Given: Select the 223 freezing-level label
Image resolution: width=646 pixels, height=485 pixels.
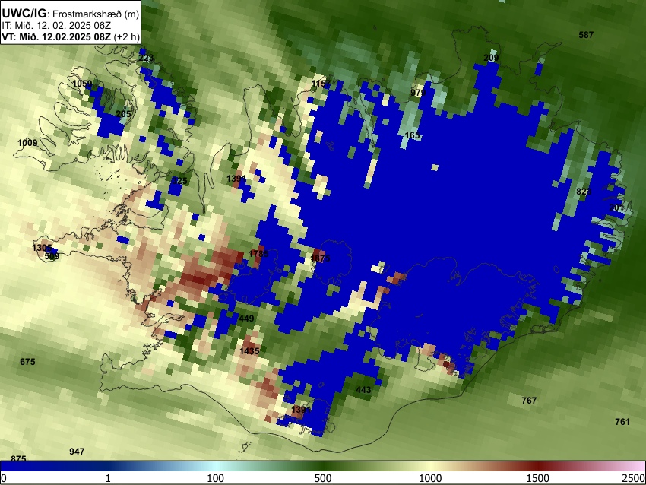Looking at the screenshot, I should tap(146, 58).
